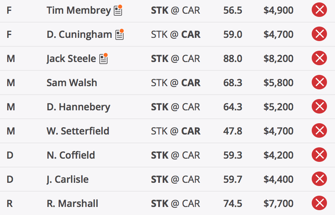The height and width of the screenshot is (215, 335).
Task: Remove J. Carlisle from lineup
Action: point(319,179)
